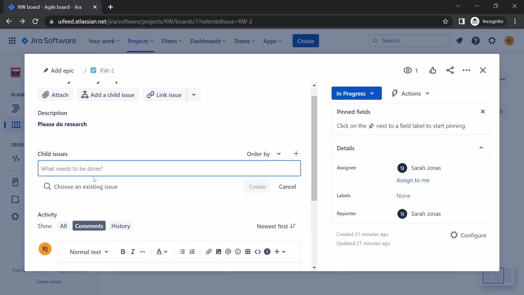Screen dimensions: 524x295
Task: Reload the browser page
Action: pos(35,21)
